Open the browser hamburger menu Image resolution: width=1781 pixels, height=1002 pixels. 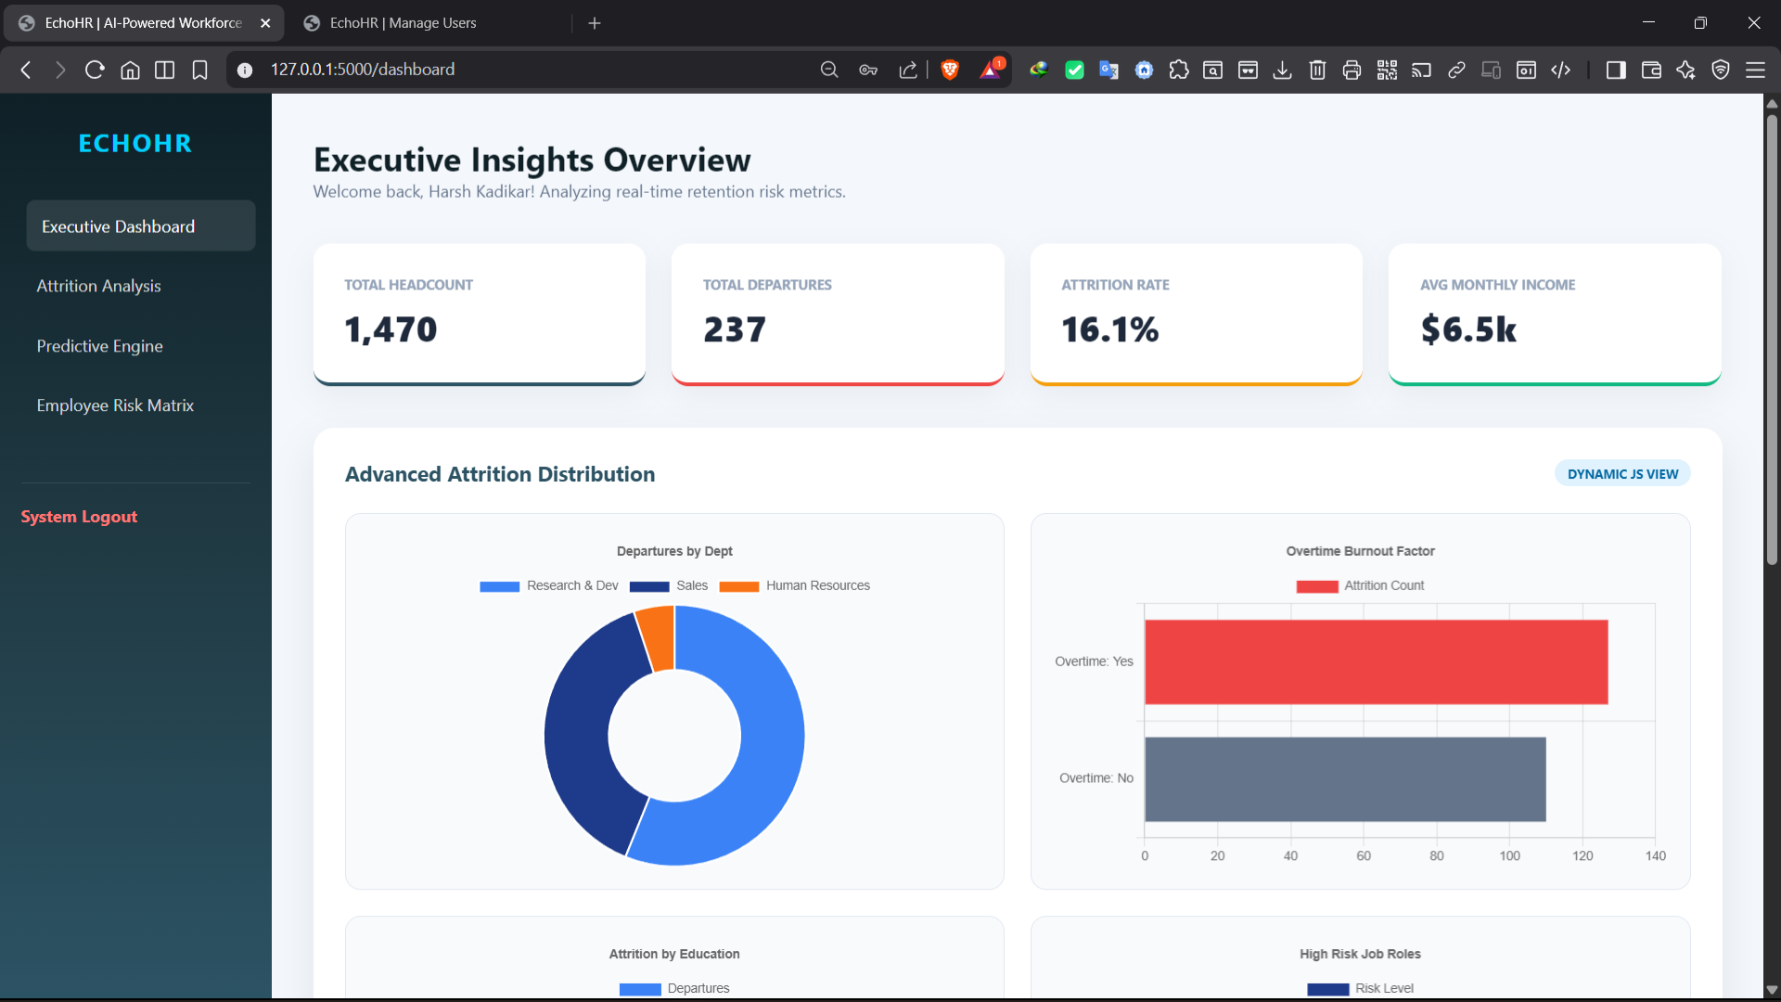pos(1757,70)
